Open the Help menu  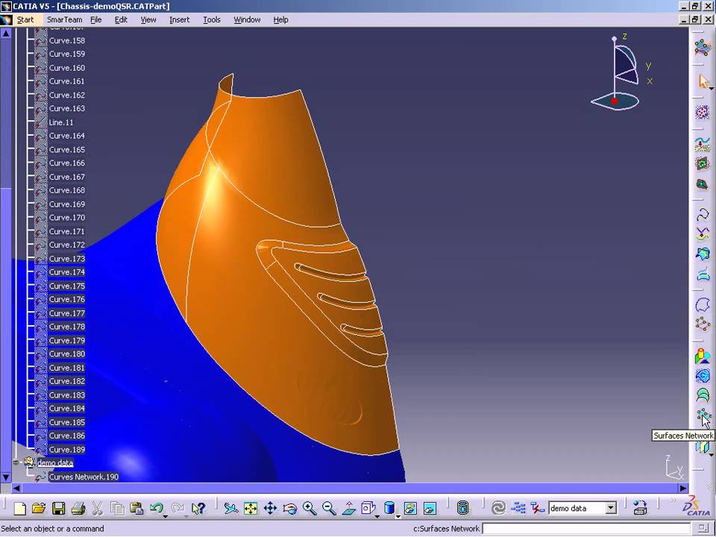(x=281, y=19)
